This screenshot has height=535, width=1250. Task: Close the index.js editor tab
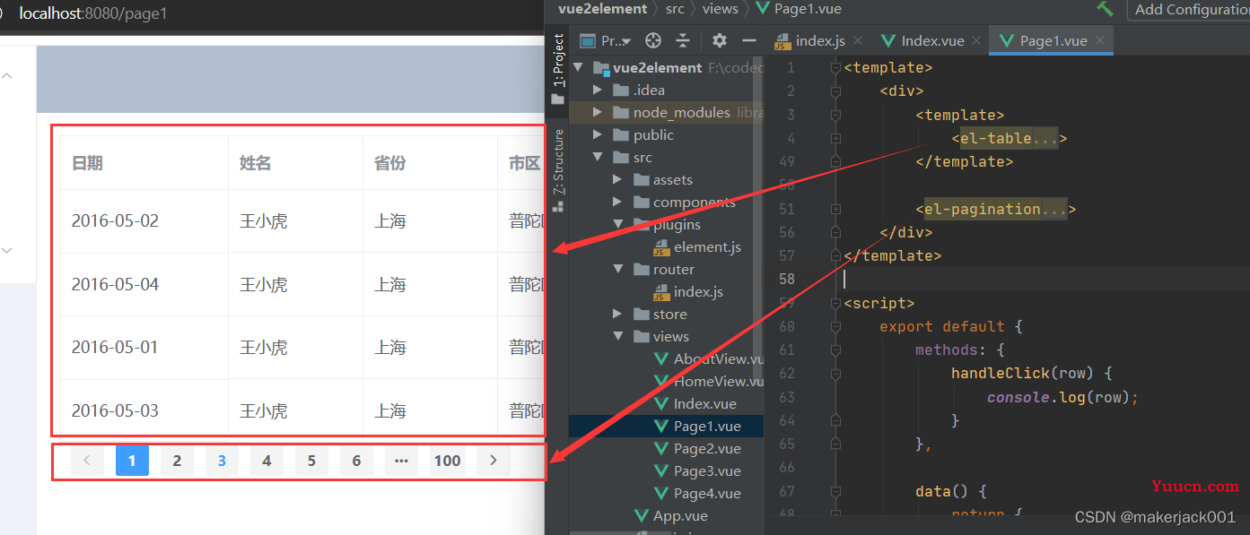pyautogui.click(x=858, y=40)
